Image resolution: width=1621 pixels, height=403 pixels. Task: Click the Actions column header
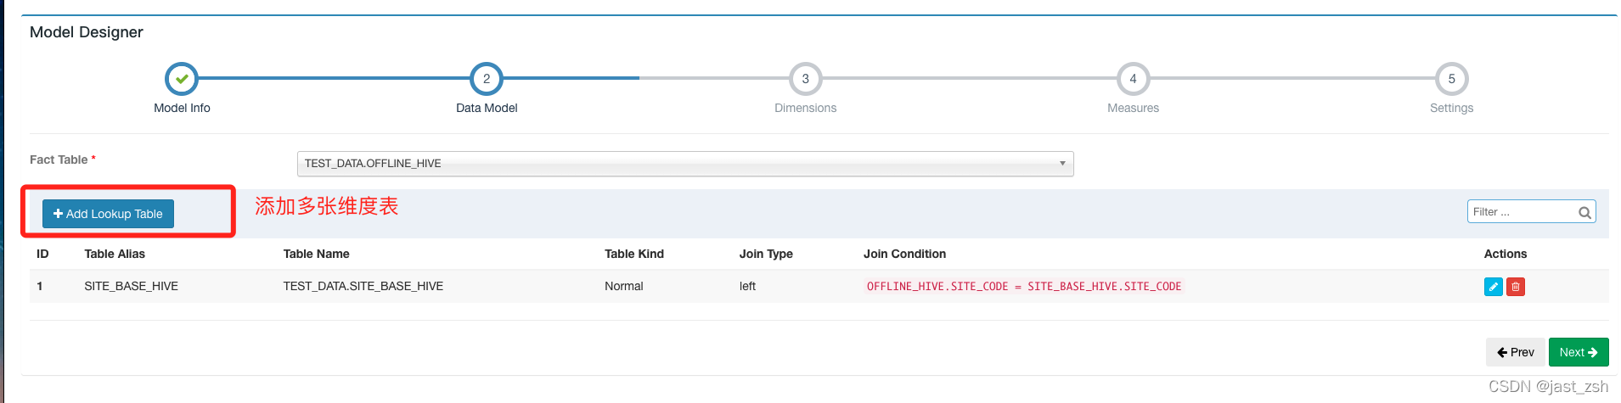click(x=1506, y=254)
